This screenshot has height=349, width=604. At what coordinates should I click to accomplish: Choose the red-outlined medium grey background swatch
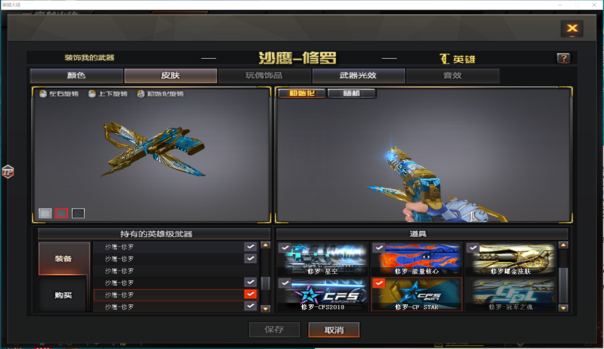(62, 213)
